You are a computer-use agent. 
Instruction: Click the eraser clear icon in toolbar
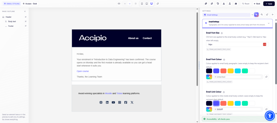(236, 4)
